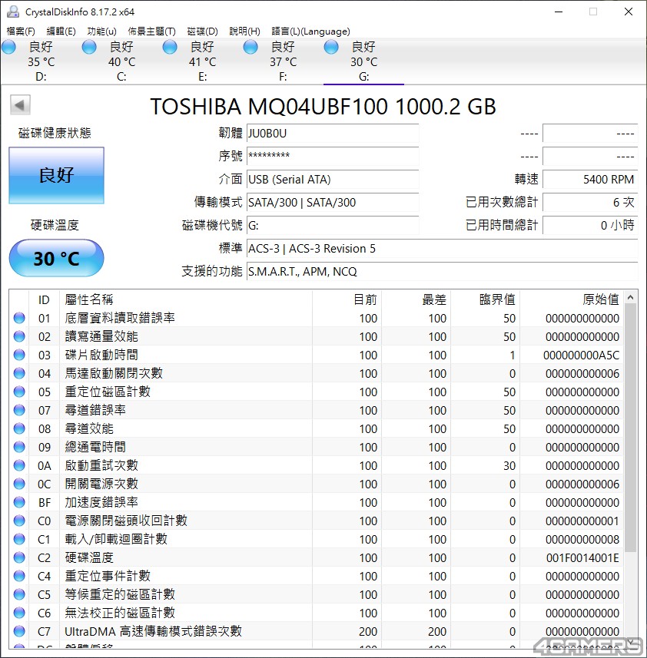Click the 韌體 firmware field JU0B0U
The image size is (647, 658).
pos(333,134)
